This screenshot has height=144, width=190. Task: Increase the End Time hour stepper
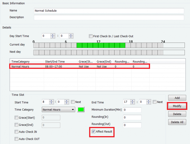(132, 101)
